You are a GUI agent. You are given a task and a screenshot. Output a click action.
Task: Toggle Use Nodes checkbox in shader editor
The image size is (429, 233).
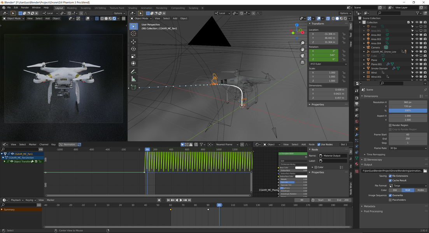tap(319, 144)
